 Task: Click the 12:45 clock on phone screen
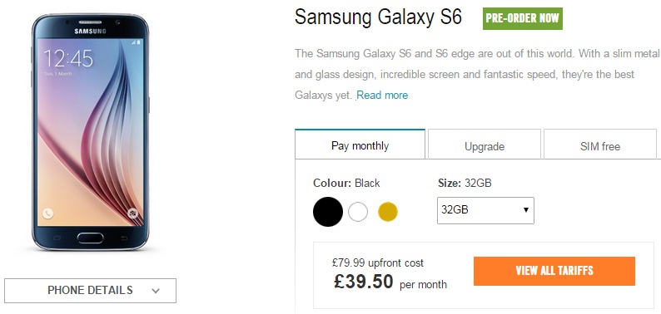68,58
